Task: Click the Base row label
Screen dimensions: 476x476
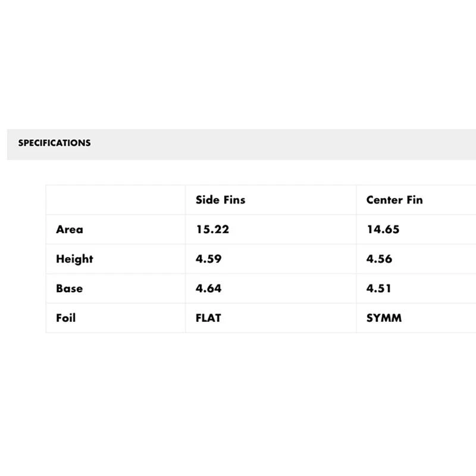Action: [x=69, y=289]
